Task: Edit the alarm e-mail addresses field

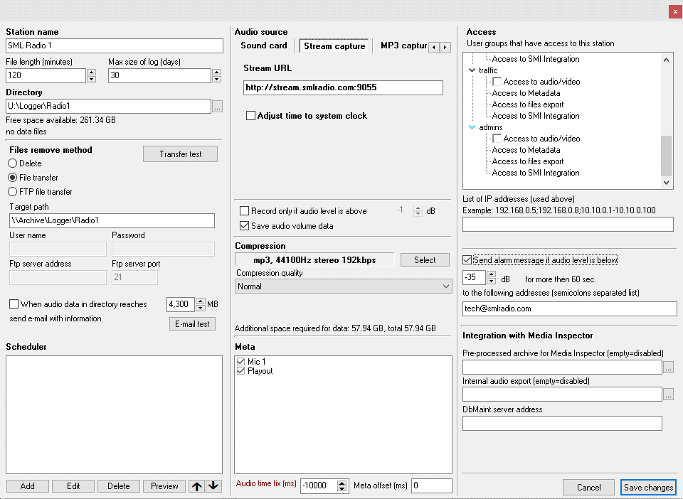Action: pyautogui.click(x=570, y=309)
